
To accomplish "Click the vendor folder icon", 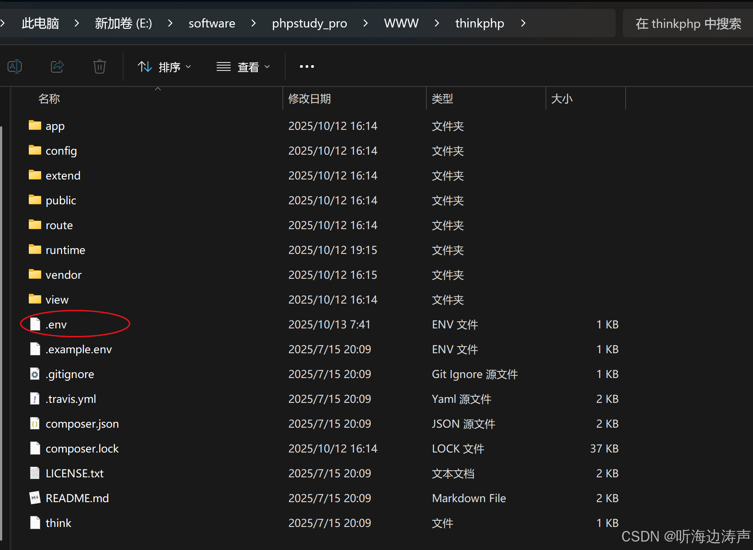I will (x=35, y=274).
